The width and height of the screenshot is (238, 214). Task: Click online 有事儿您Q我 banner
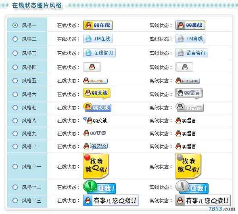[111, 200]
